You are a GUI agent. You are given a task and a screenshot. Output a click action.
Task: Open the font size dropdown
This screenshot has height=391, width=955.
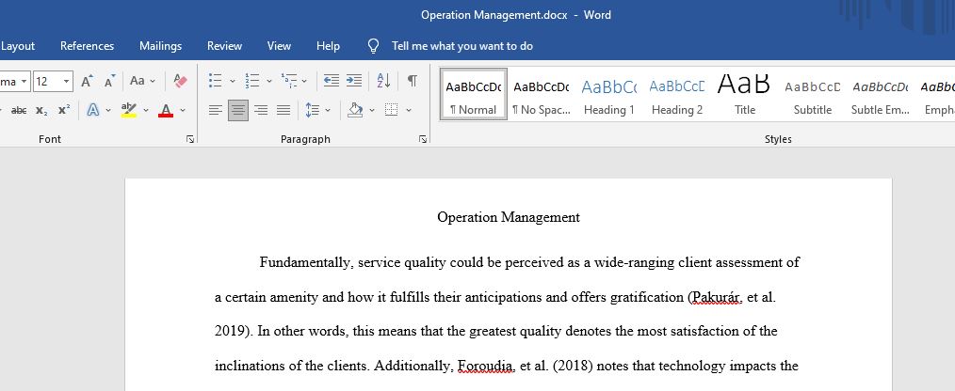(x=66, y=81)
